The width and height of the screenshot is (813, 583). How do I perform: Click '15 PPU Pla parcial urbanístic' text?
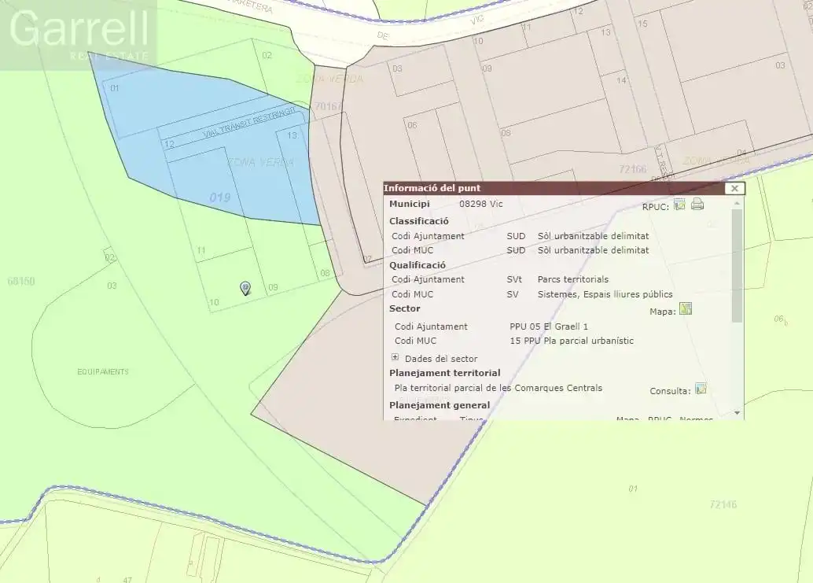tap(572, 341)
